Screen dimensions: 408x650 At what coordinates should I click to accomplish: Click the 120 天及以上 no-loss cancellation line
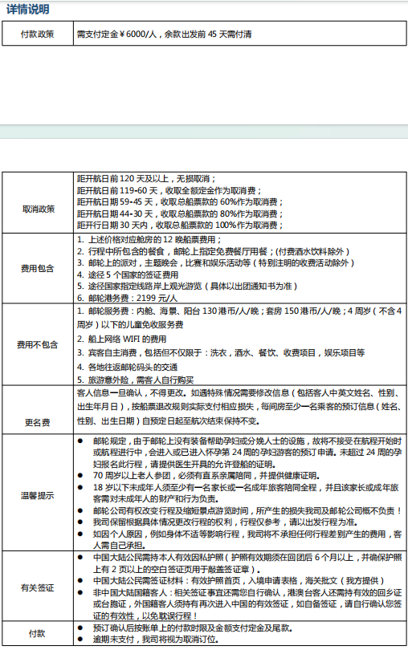point(146,179)
